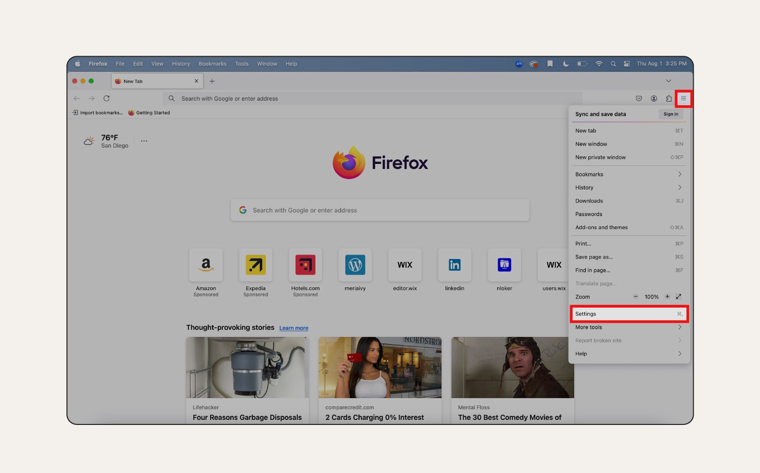Open the Learn more link

click(x=294, y=328)
